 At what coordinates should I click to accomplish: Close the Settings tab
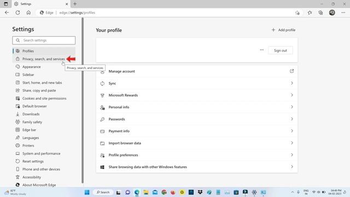tap(67, 4)
